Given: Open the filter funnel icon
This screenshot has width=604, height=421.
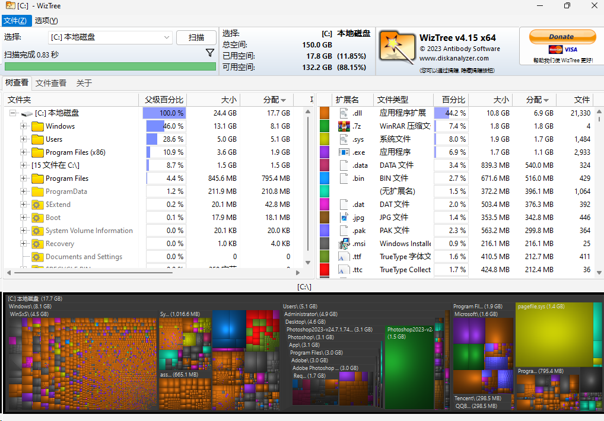Looking at the screenshot, I should (x=210, y=52).
